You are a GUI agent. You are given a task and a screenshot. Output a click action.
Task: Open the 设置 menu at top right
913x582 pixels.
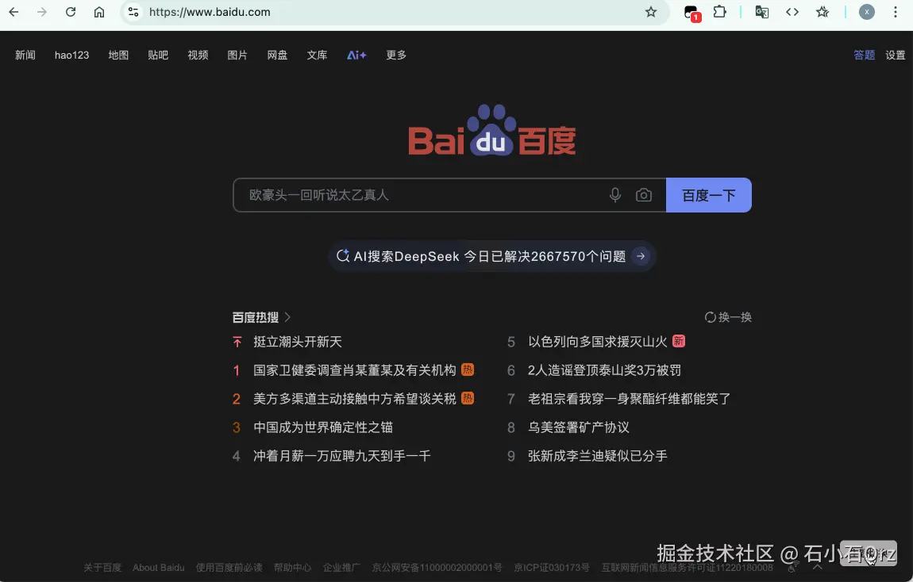(x=895, y=55)
